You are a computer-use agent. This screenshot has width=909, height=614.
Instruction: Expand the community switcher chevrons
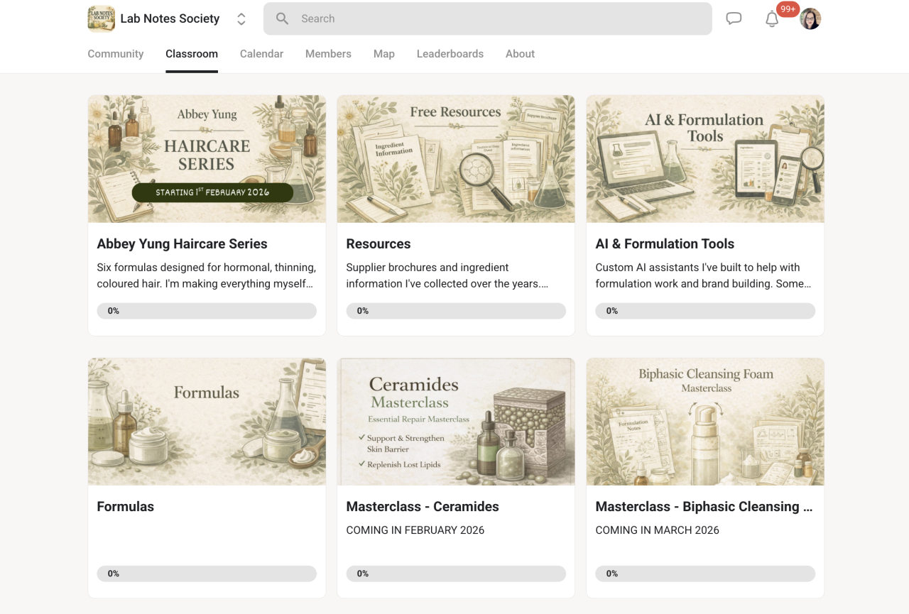(241, 19)
